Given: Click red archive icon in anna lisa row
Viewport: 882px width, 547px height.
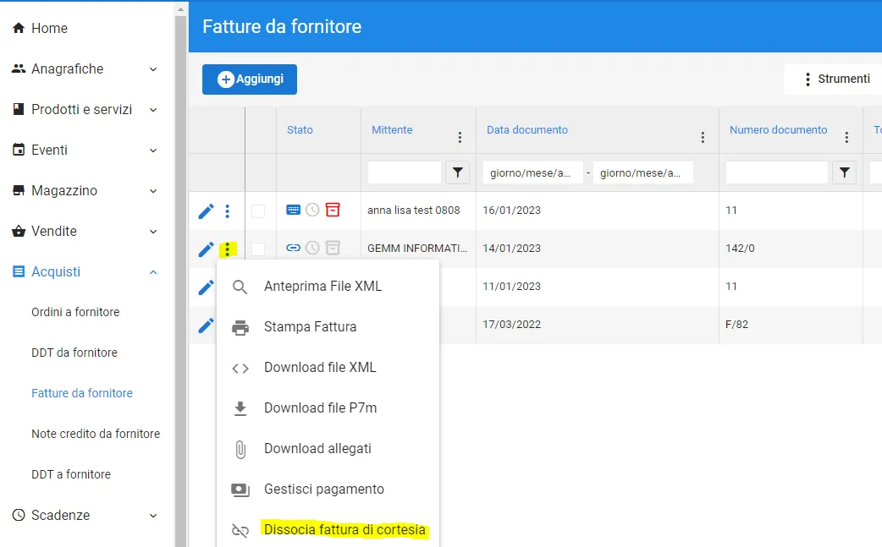Looking at the screenshot, I should 333,210.
